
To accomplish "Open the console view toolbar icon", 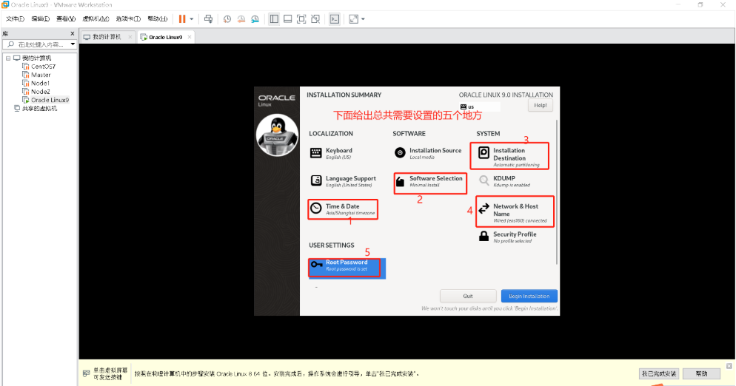I will [x=334, y=18].
